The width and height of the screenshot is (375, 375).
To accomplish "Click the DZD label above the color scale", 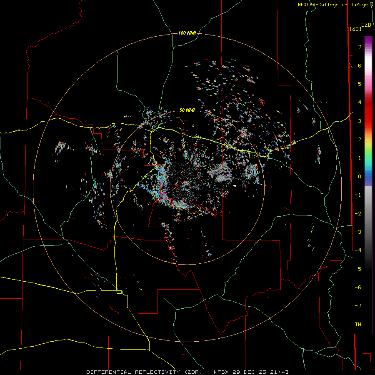I will 366,25.
